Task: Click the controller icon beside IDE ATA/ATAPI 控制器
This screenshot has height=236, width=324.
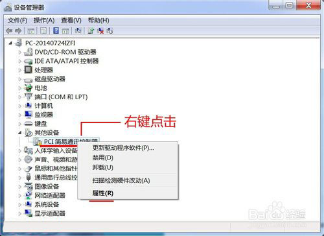Action: [29, 62]
